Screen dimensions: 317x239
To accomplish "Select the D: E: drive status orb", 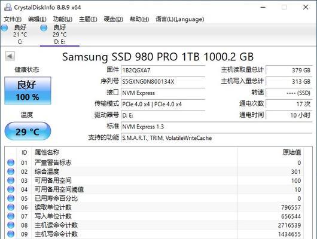I will click(x=44, y=28).
